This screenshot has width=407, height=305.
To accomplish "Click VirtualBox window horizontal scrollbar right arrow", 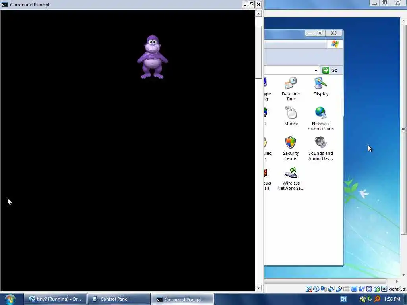I will pyautogui.click(x=397, y=282).
